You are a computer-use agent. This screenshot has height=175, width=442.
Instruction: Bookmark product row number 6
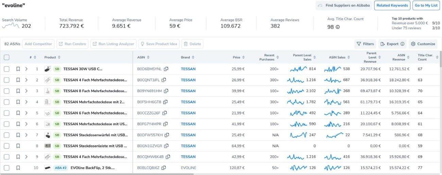(x=18, y=124)
